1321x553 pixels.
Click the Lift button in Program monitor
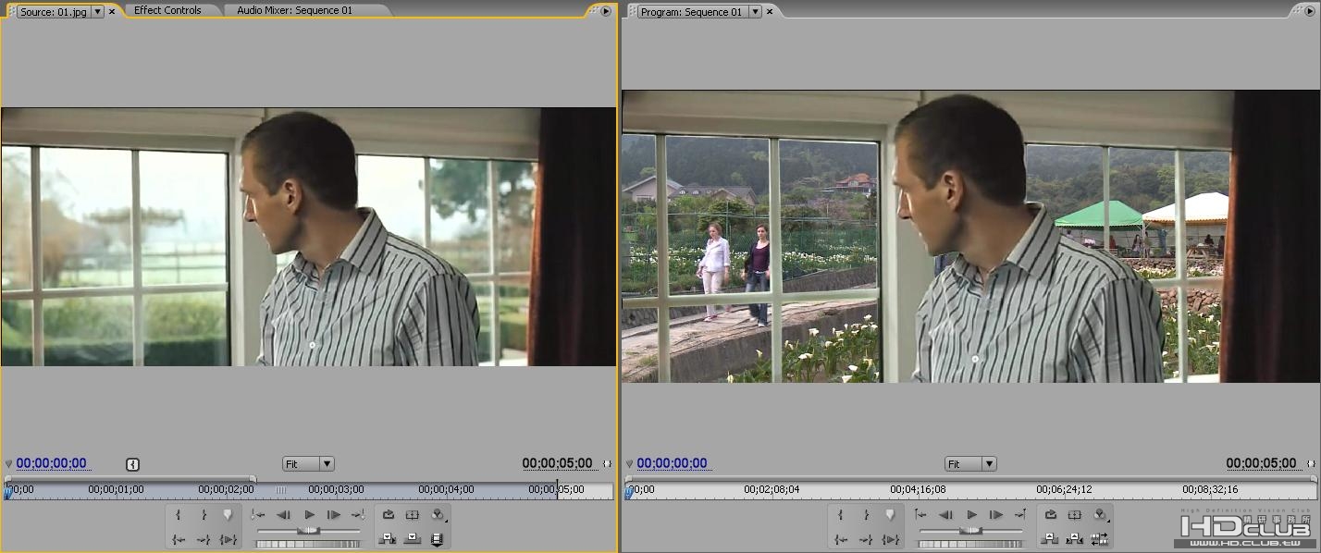click(x=1051, y=539)
